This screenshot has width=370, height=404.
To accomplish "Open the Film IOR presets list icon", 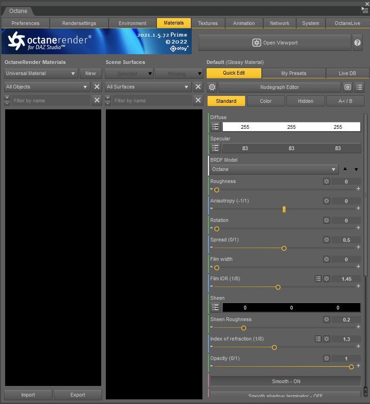I will point(318,278).
